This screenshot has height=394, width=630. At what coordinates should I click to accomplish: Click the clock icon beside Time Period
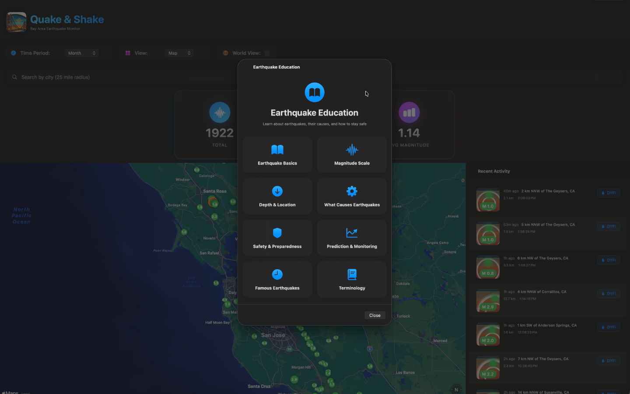[14, 53]
